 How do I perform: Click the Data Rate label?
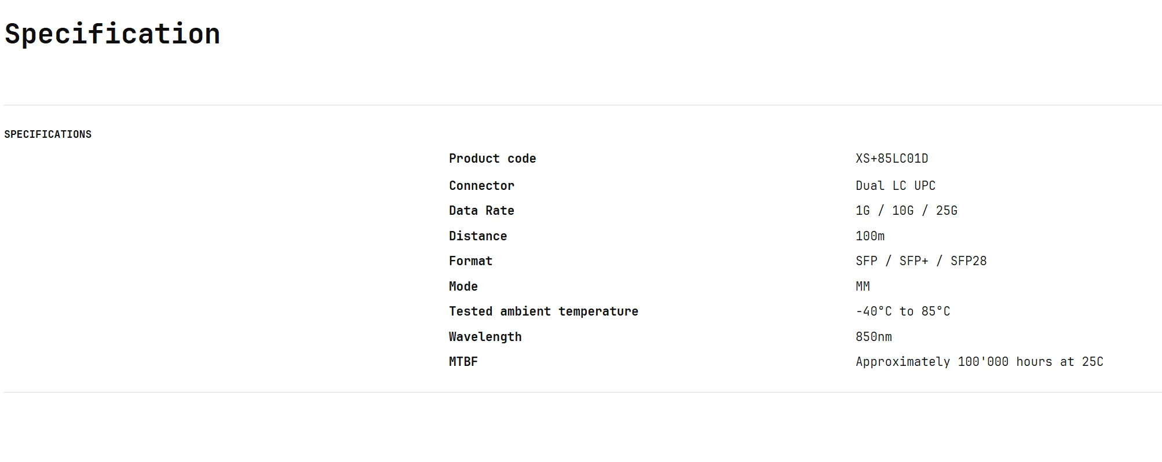481,211
